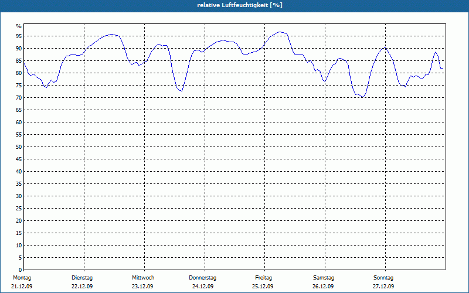
Task: Click the y-axis value '75'
Action: coord(19,85)
